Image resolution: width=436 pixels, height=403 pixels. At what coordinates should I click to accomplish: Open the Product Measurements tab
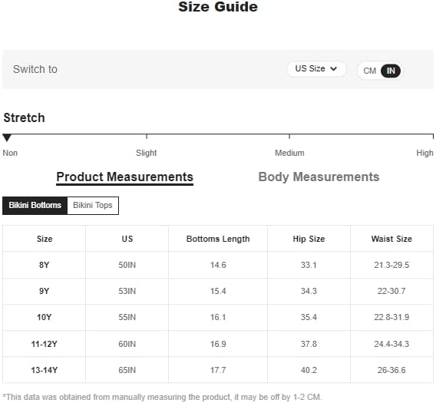point(124,177)
